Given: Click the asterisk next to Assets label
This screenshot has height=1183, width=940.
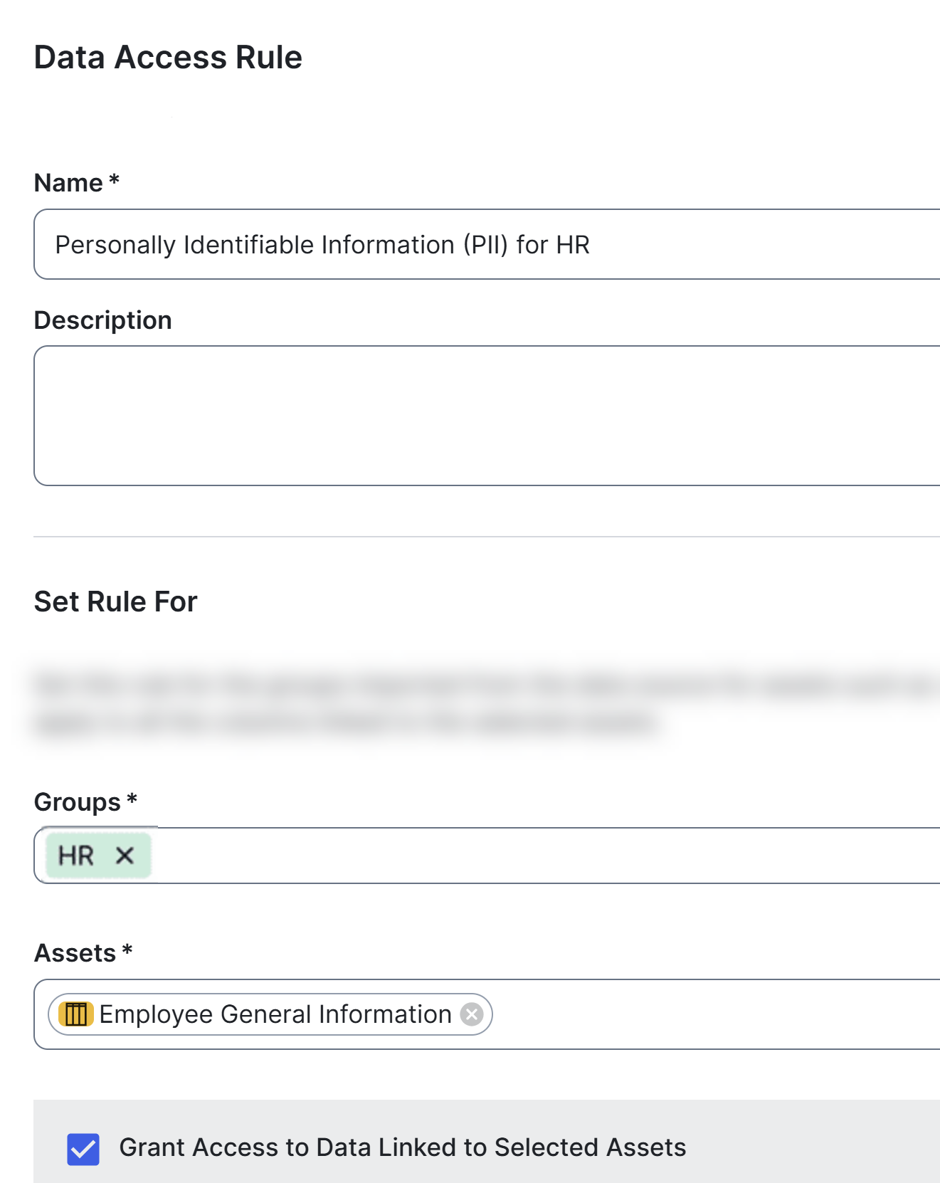Looking at the screenshot, I should click(x=127, y=950).
